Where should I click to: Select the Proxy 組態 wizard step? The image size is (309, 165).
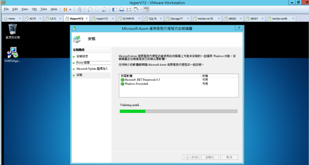(83, 63)
